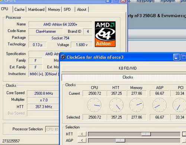186x145 pixels.
Task: Close the CPU-Z window
Action: 123,1
